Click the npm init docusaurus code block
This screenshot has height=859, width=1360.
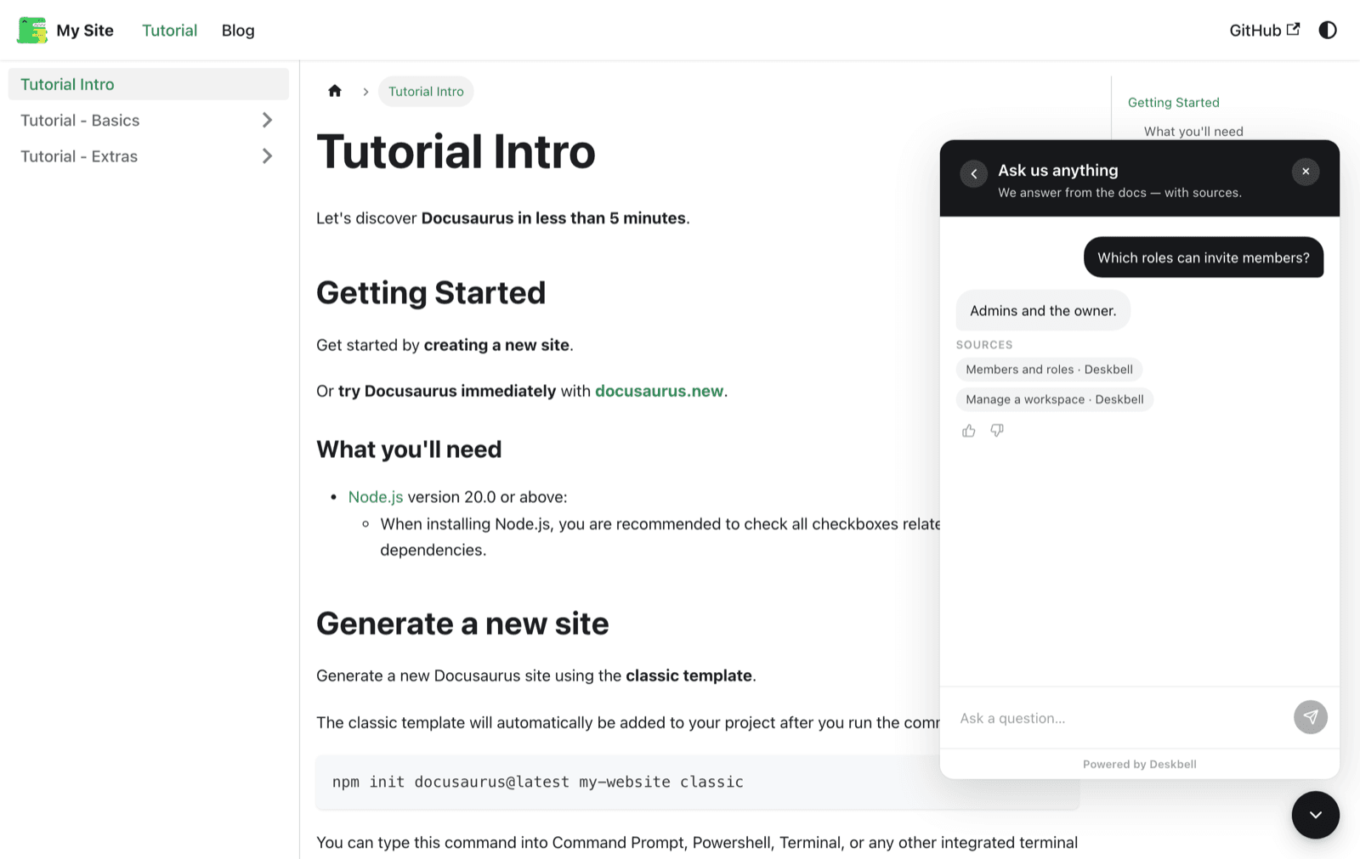click(698, 782)
